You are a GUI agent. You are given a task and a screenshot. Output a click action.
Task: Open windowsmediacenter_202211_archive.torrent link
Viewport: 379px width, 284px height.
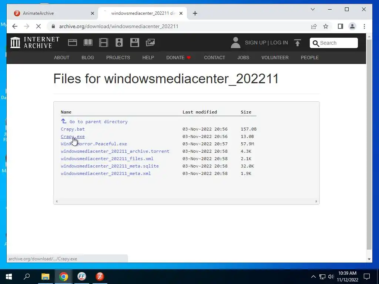pyautogui.click(x=115, y=151)
